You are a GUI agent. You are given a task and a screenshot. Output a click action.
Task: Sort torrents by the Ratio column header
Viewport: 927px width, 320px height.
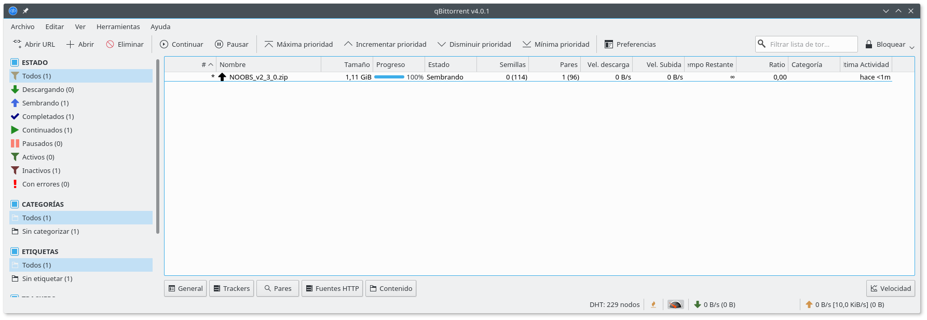pos(762,64)
